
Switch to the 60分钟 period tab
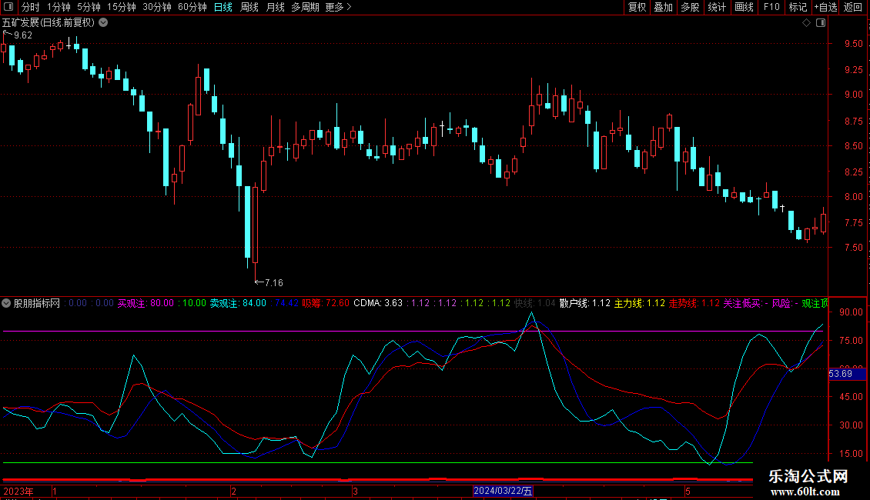pos(192,7)
